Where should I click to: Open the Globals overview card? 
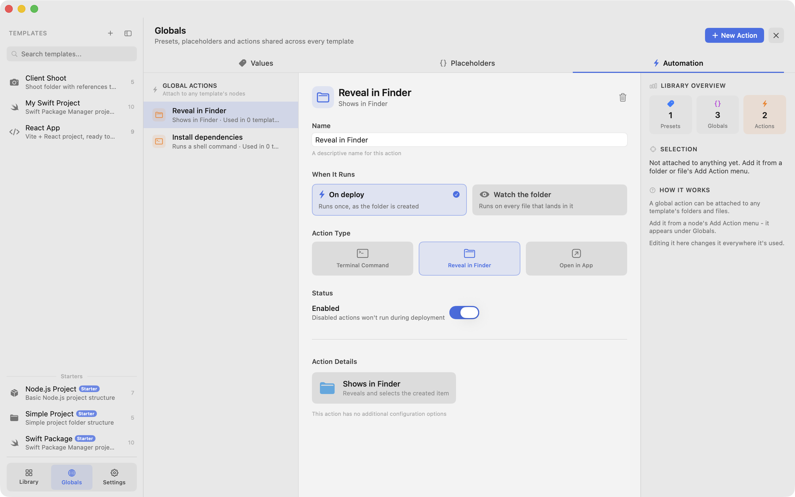point(717,114)
